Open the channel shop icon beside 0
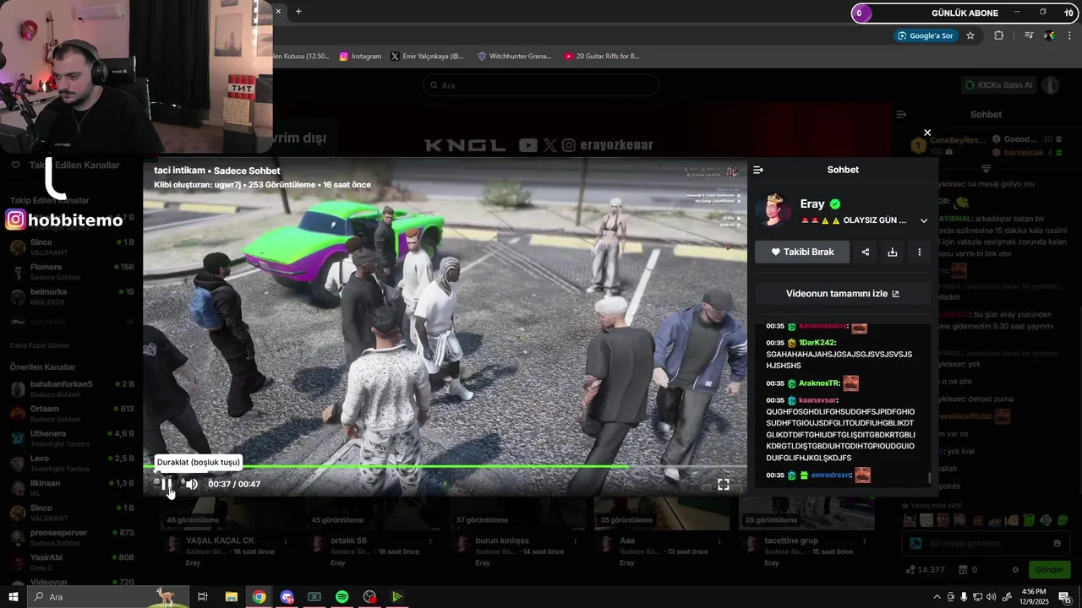1082x608 pixels. [x=961, y=570]
